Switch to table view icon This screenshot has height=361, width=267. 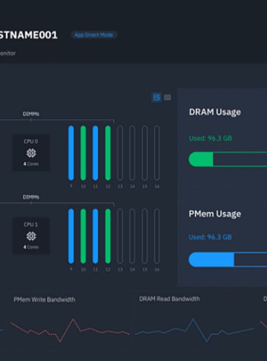pyautogui.click(x=167, y=97)
